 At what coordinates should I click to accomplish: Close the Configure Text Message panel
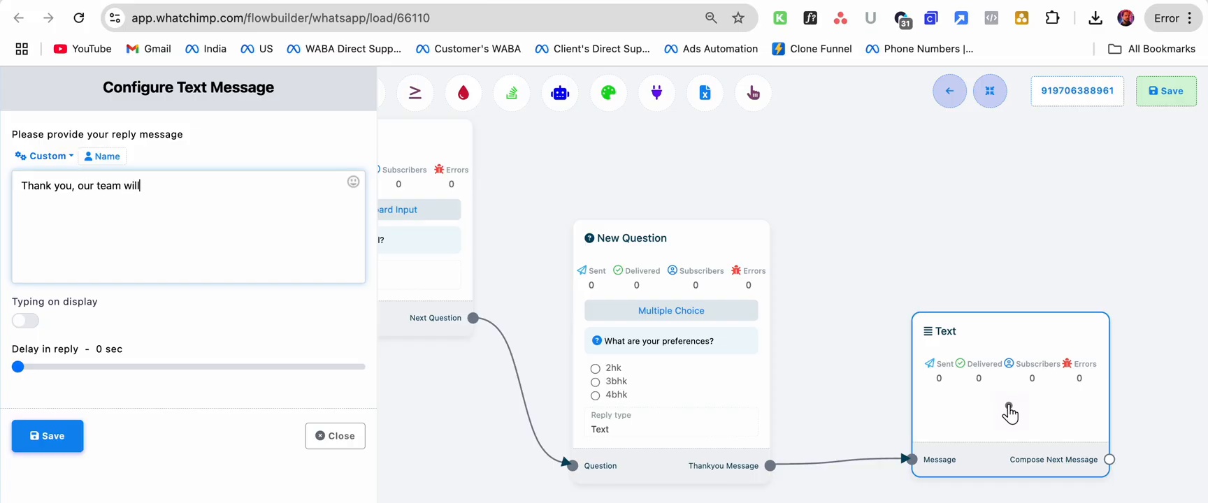click(335, 436)
